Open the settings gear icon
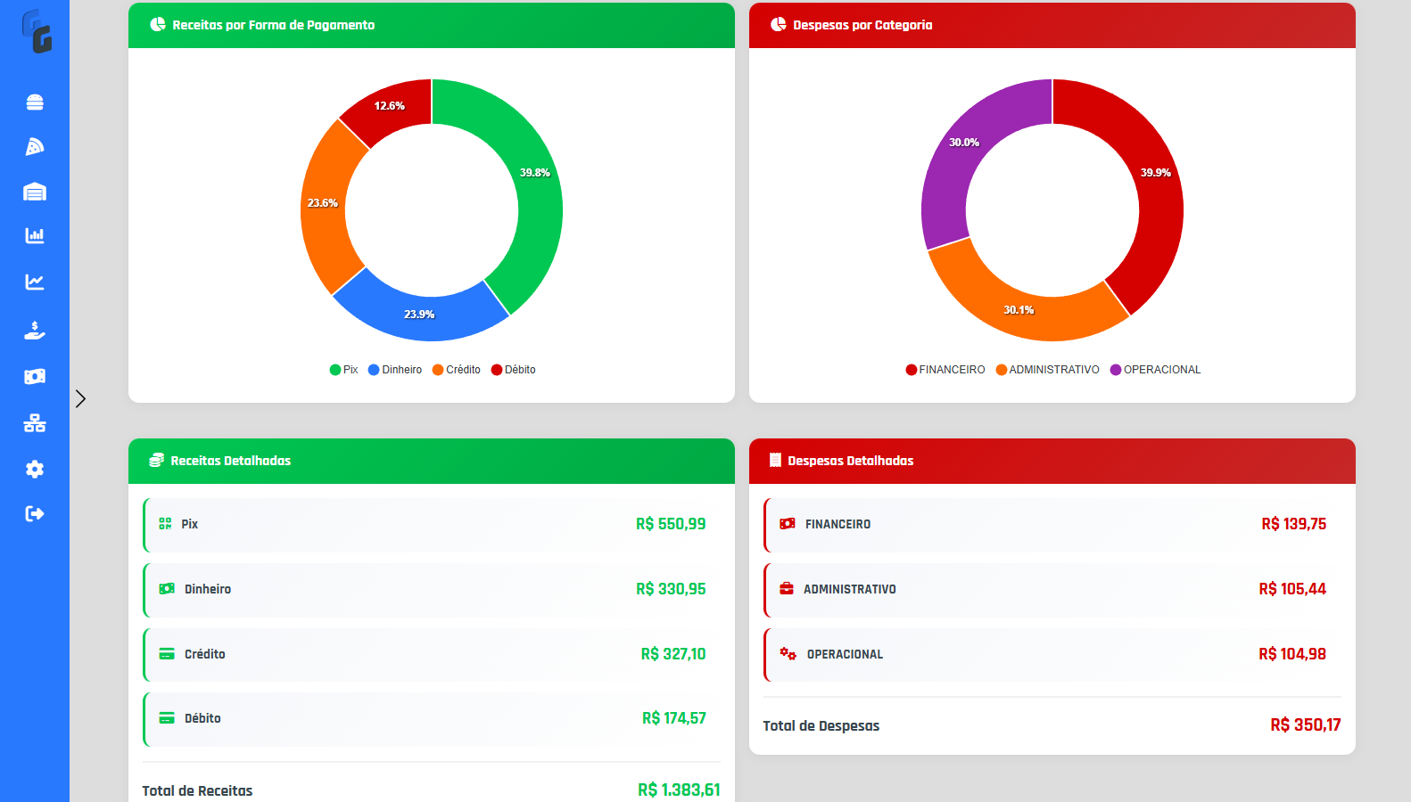This screenshot has height=802, width=1411. 35,469
